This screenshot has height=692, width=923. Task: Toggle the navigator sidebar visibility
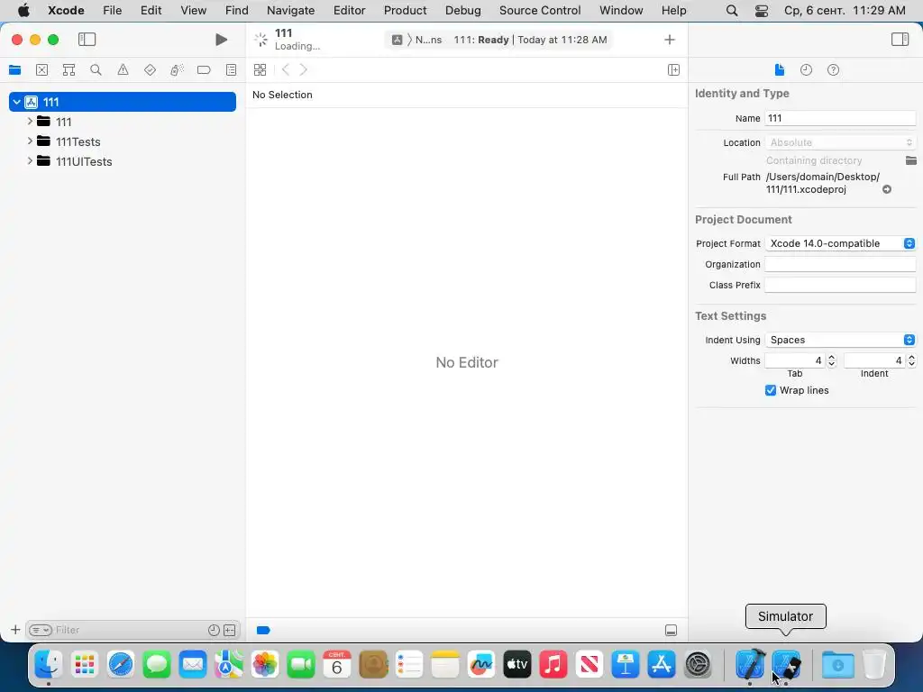[x=87, y=40]
